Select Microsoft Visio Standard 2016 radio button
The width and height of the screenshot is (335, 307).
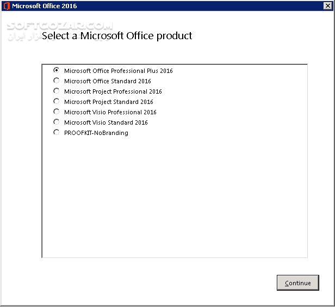pos(57,122)
